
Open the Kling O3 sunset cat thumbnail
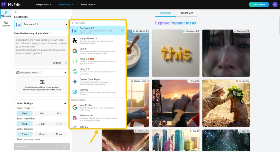coord(176,103)
